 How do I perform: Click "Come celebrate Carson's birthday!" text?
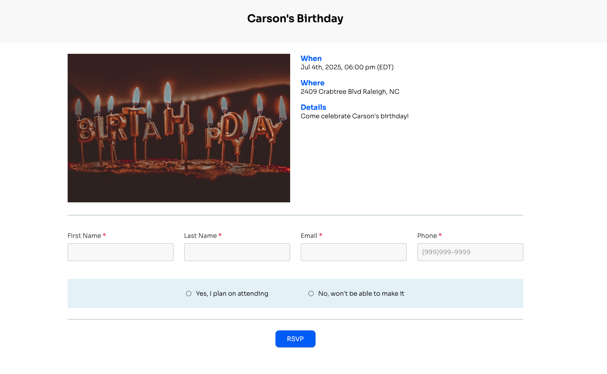[x=355, y=116]
